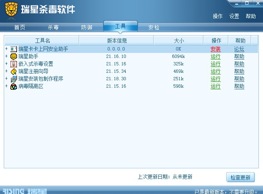Switch to the 首页 tab

coord(19,27)
